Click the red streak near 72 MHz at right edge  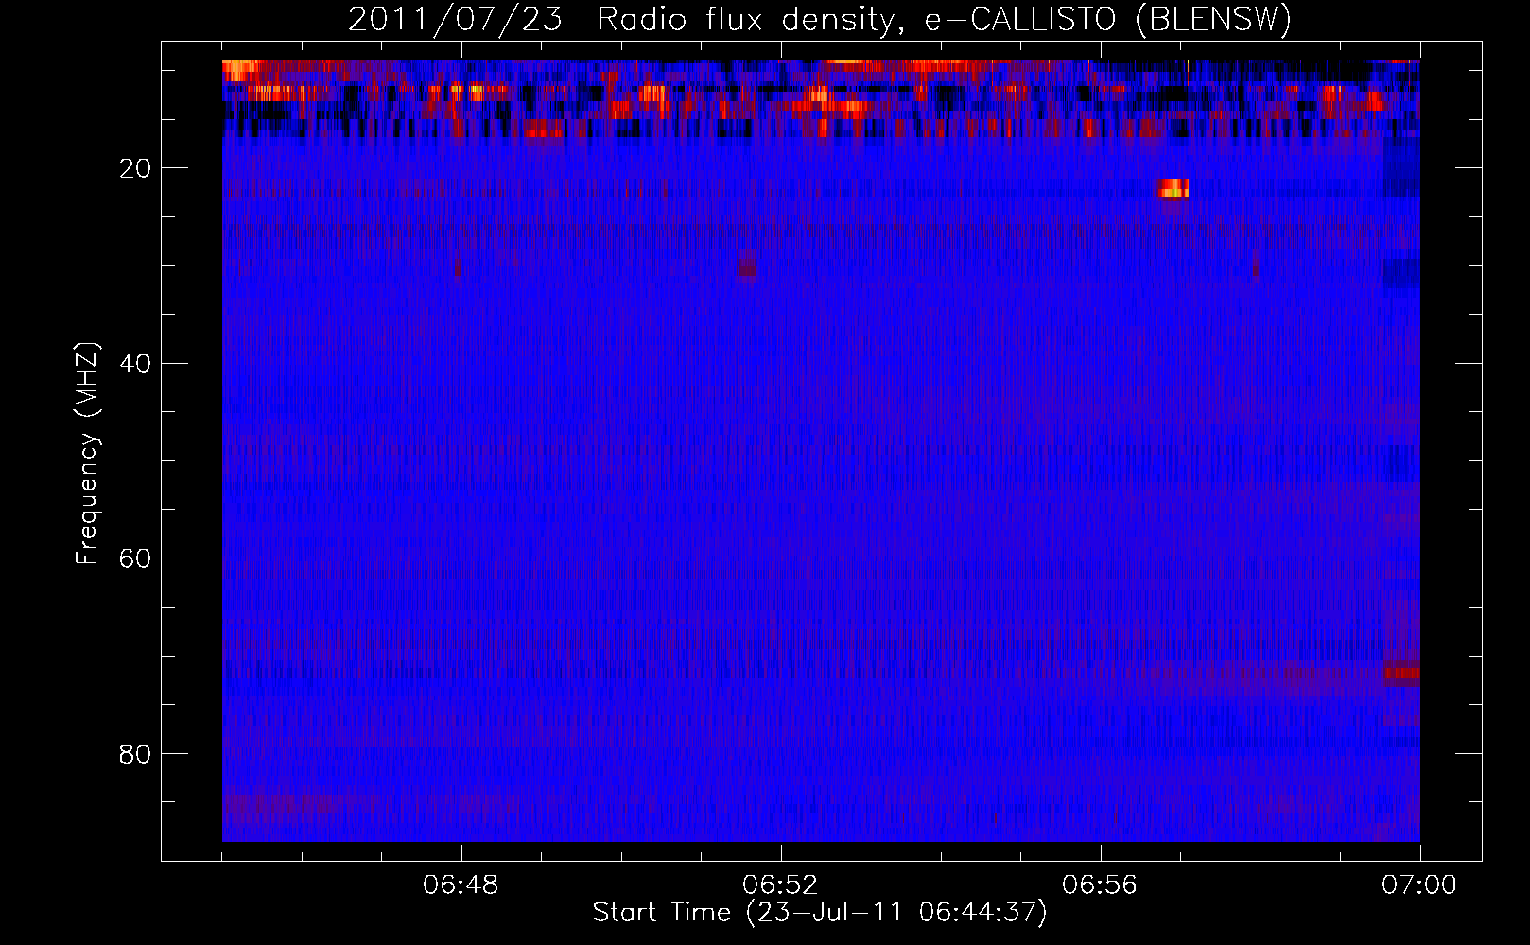(x=1402, y=673)
